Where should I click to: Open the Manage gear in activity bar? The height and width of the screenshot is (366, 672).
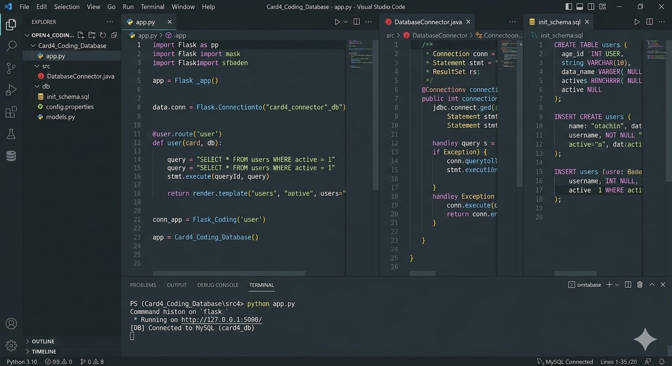11,346
